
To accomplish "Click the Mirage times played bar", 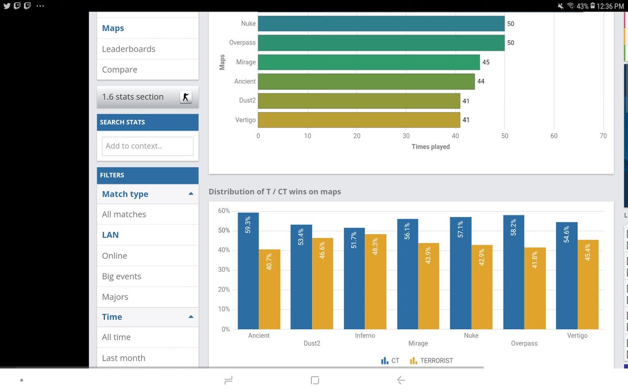I will pyautogui.click(x=369, y=62).
